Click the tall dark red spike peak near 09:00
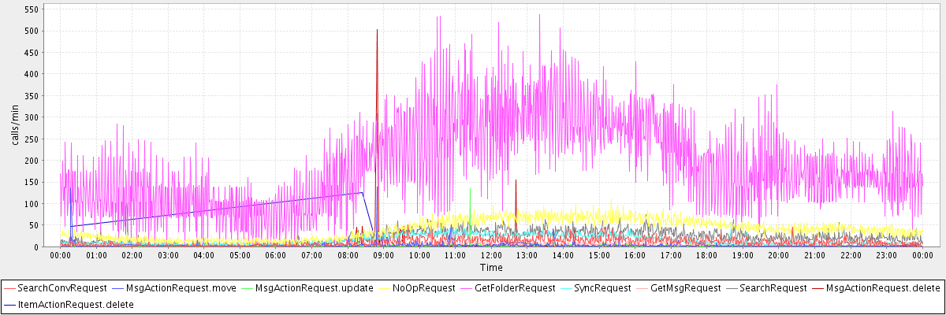Viewport: 946px width, 315px height. 377,30
